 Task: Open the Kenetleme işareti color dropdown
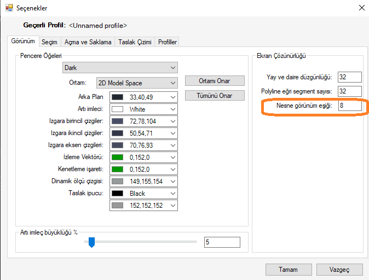pyautogui.click(x=173, y=169)
